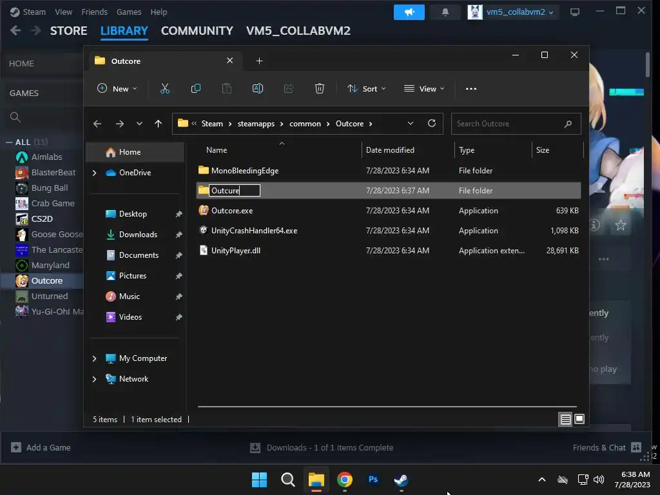Open the volume control in system tray
Screen dimensions: 660x495
pyautogui.click(x=599, y=480)
